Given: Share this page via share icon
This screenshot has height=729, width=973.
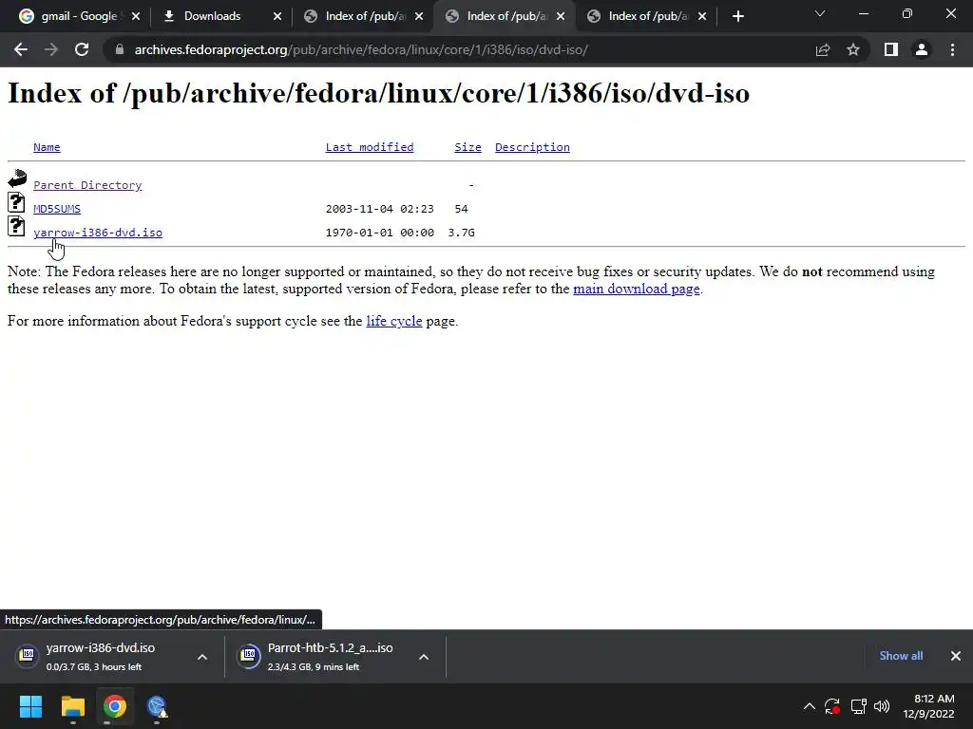Looking at the screenshot, I should [x=823, y=49].
